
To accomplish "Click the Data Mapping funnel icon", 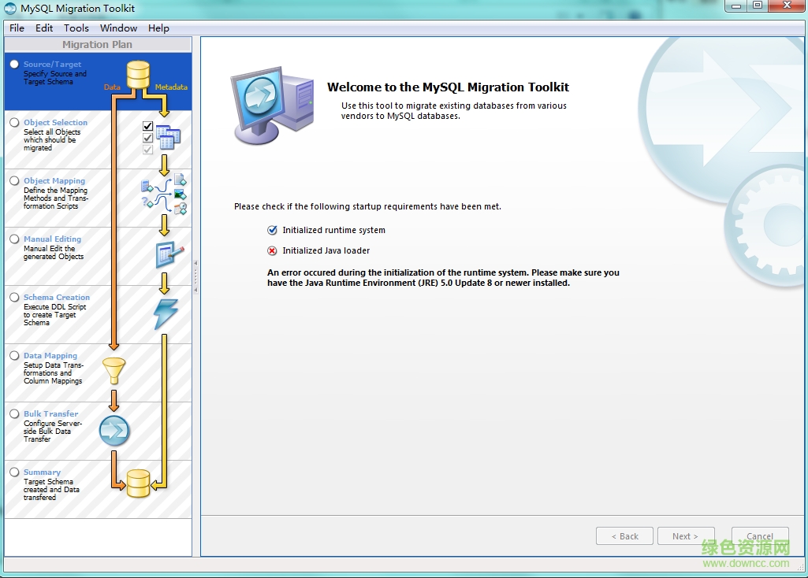I will [114, 370].
